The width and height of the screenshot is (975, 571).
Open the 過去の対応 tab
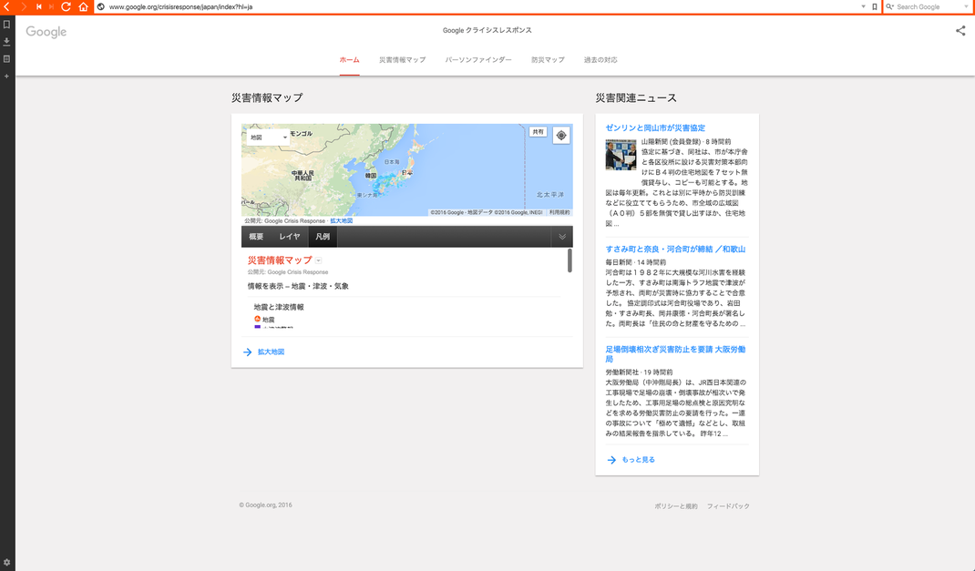[x=600, y=59]
